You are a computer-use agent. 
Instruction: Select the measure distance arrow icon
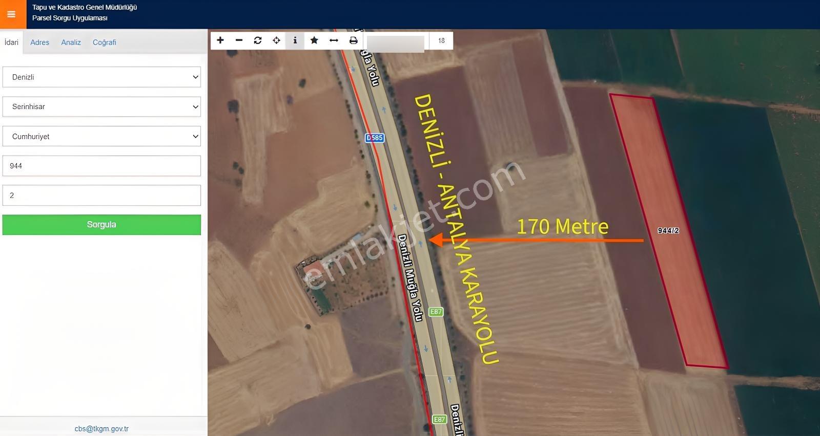334,40
